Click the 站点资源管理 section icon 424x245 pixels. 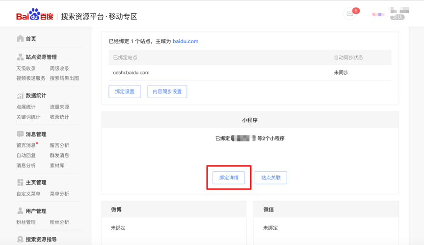[20, 57]
